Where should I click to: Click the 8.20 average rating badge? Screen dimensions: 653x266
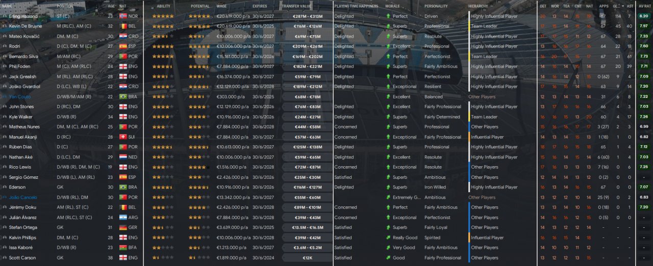click(643, 16)
